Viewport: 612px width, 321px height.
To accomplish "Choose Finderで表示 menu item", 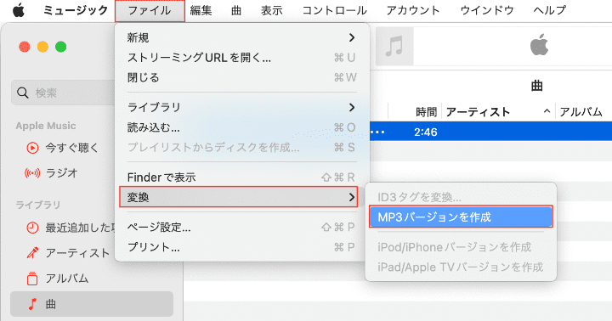I will click(241, 177).
